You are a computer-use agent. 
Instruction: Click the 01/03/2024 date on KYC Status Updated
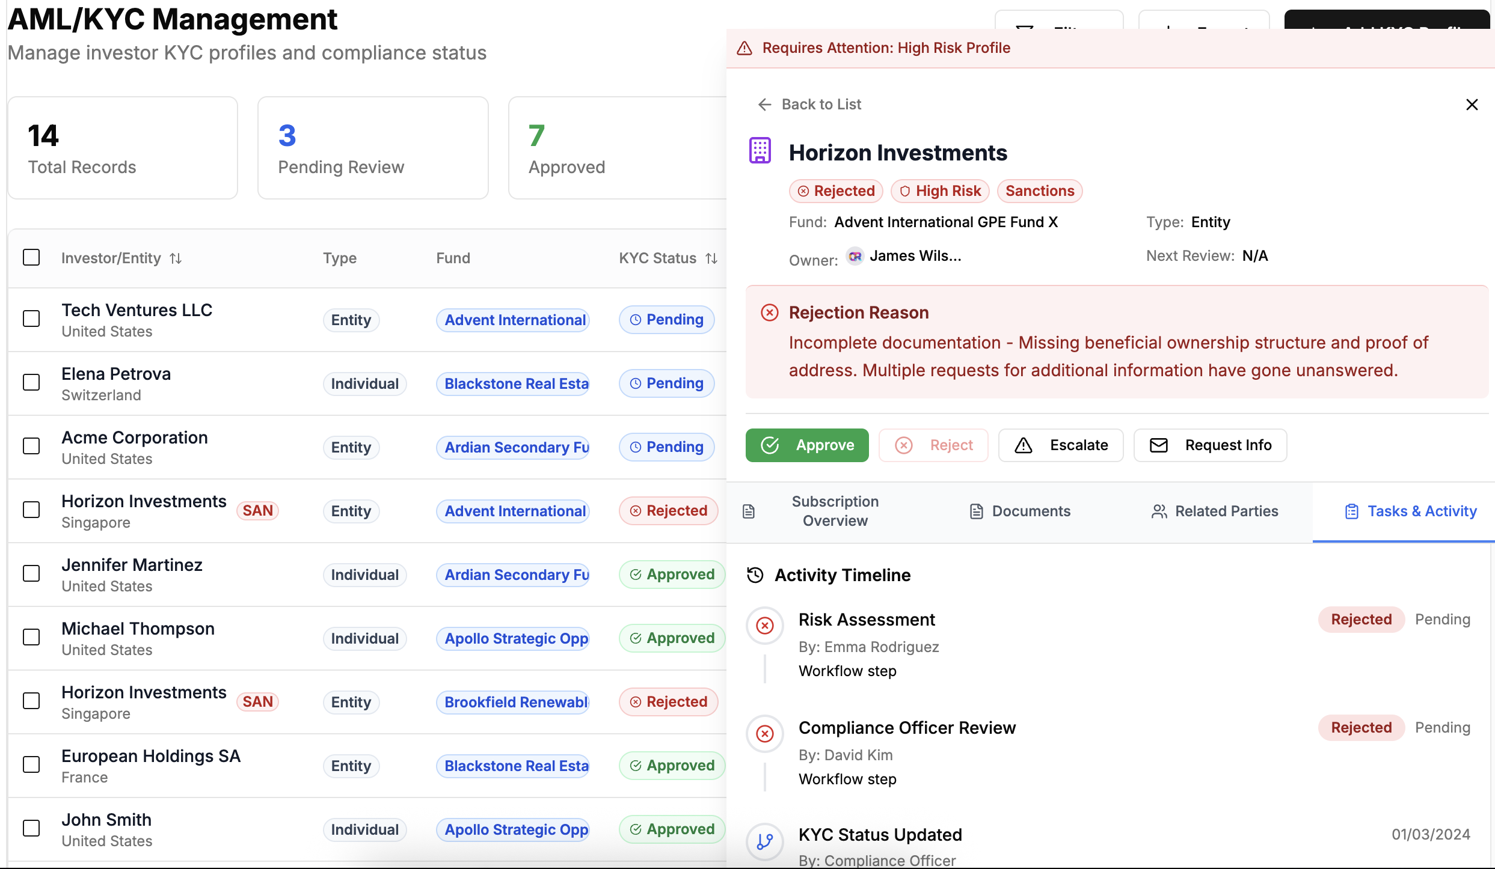[x=1431, y=835]
